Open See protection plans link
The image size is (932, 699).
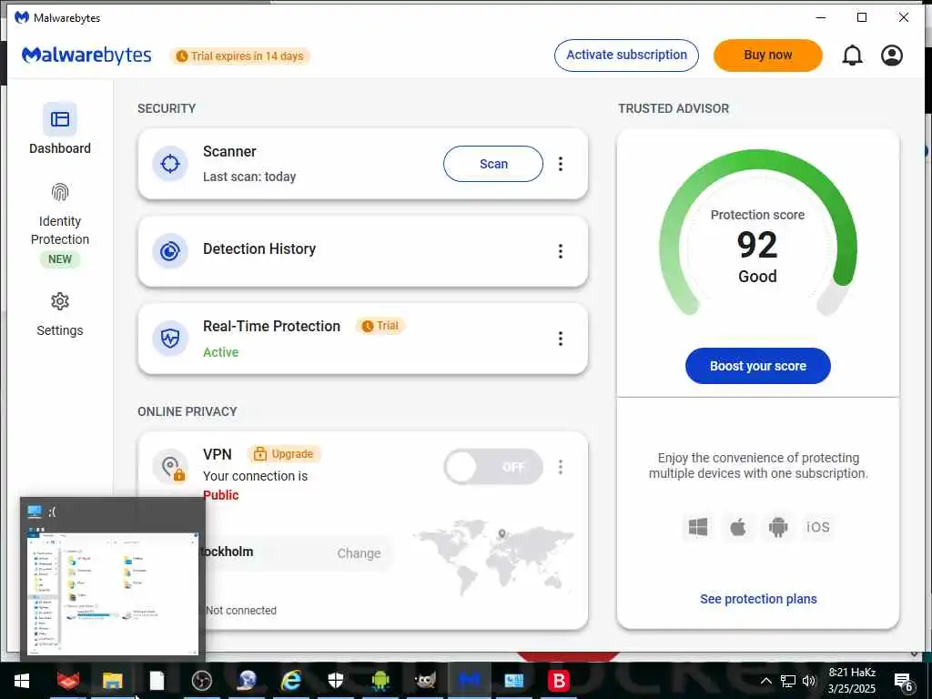pos(758,599)
